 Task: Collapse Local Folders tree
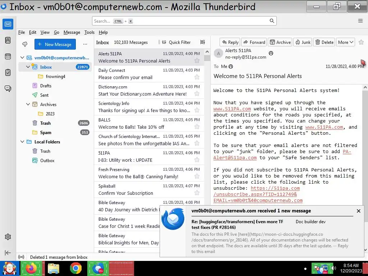[22, 142]
